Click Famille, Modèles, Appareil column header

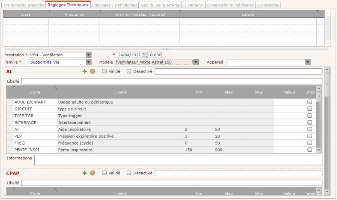coord(140,14)
